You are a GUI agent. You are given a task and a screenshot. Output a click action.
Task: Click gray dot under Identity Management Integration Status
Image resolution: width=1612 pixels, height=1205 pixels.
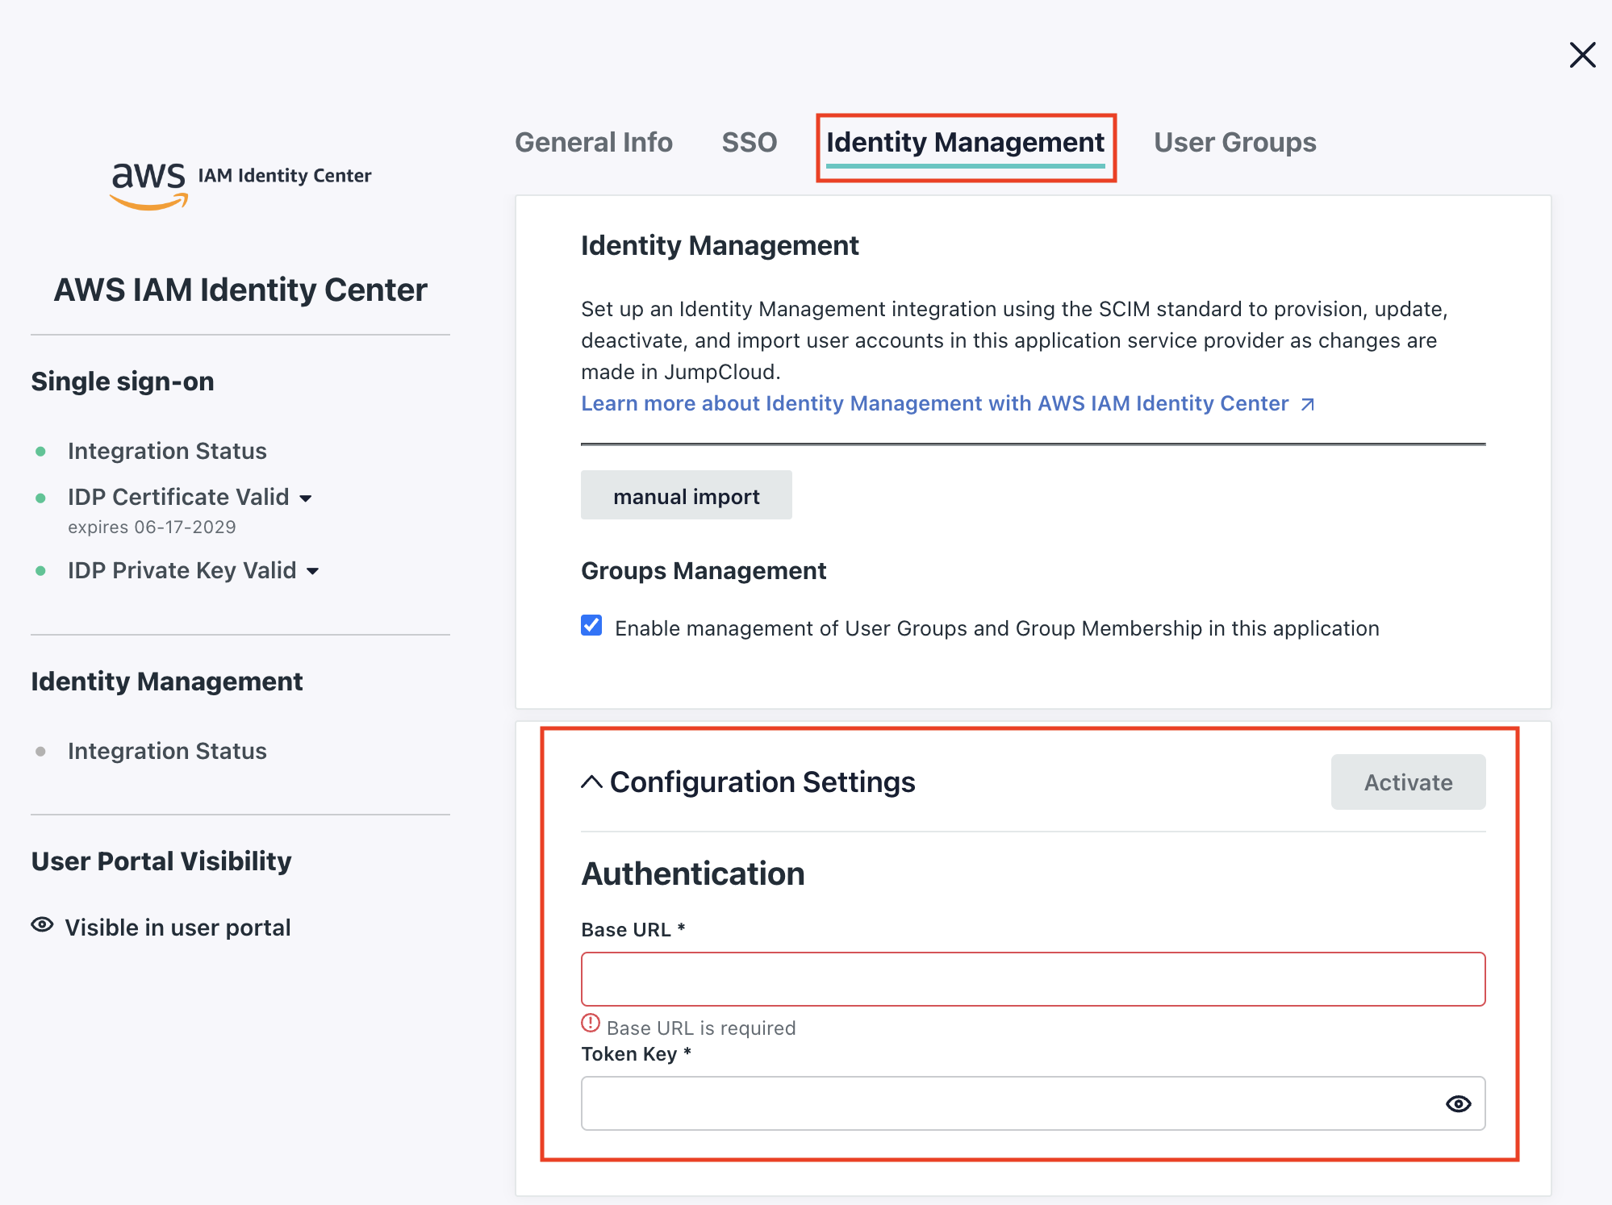42,751
